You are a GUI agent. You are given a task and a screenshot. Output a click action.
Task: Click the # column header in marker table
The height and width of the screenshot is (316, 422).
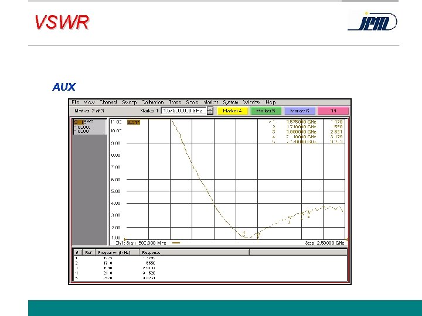[77, 253]
